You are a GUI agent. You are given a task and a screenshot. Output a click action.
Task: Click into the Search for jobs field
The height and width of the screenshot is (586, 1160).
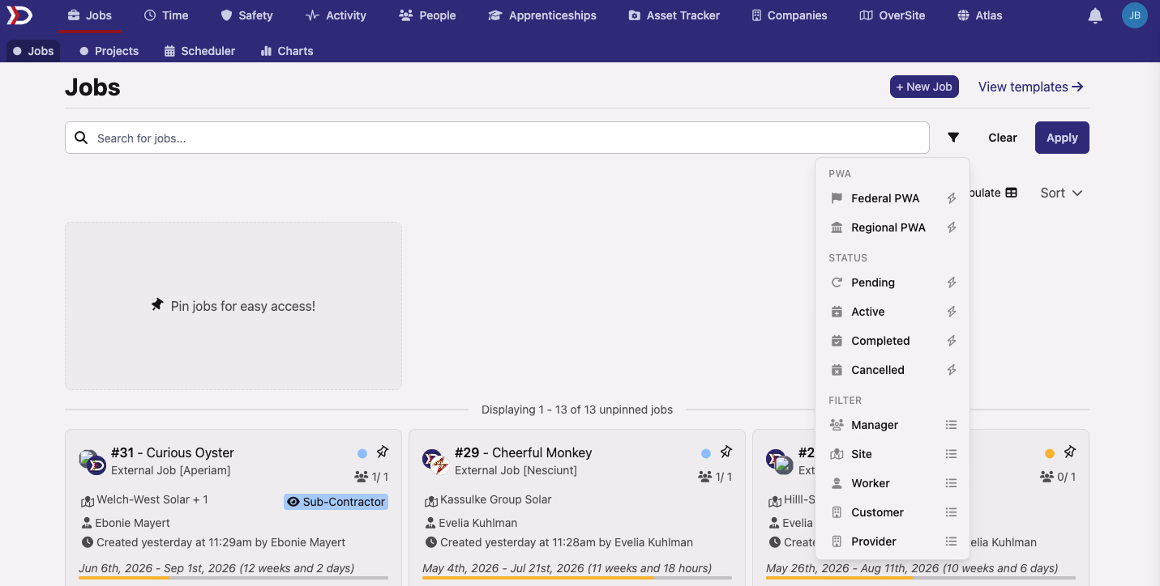point(497,138)
